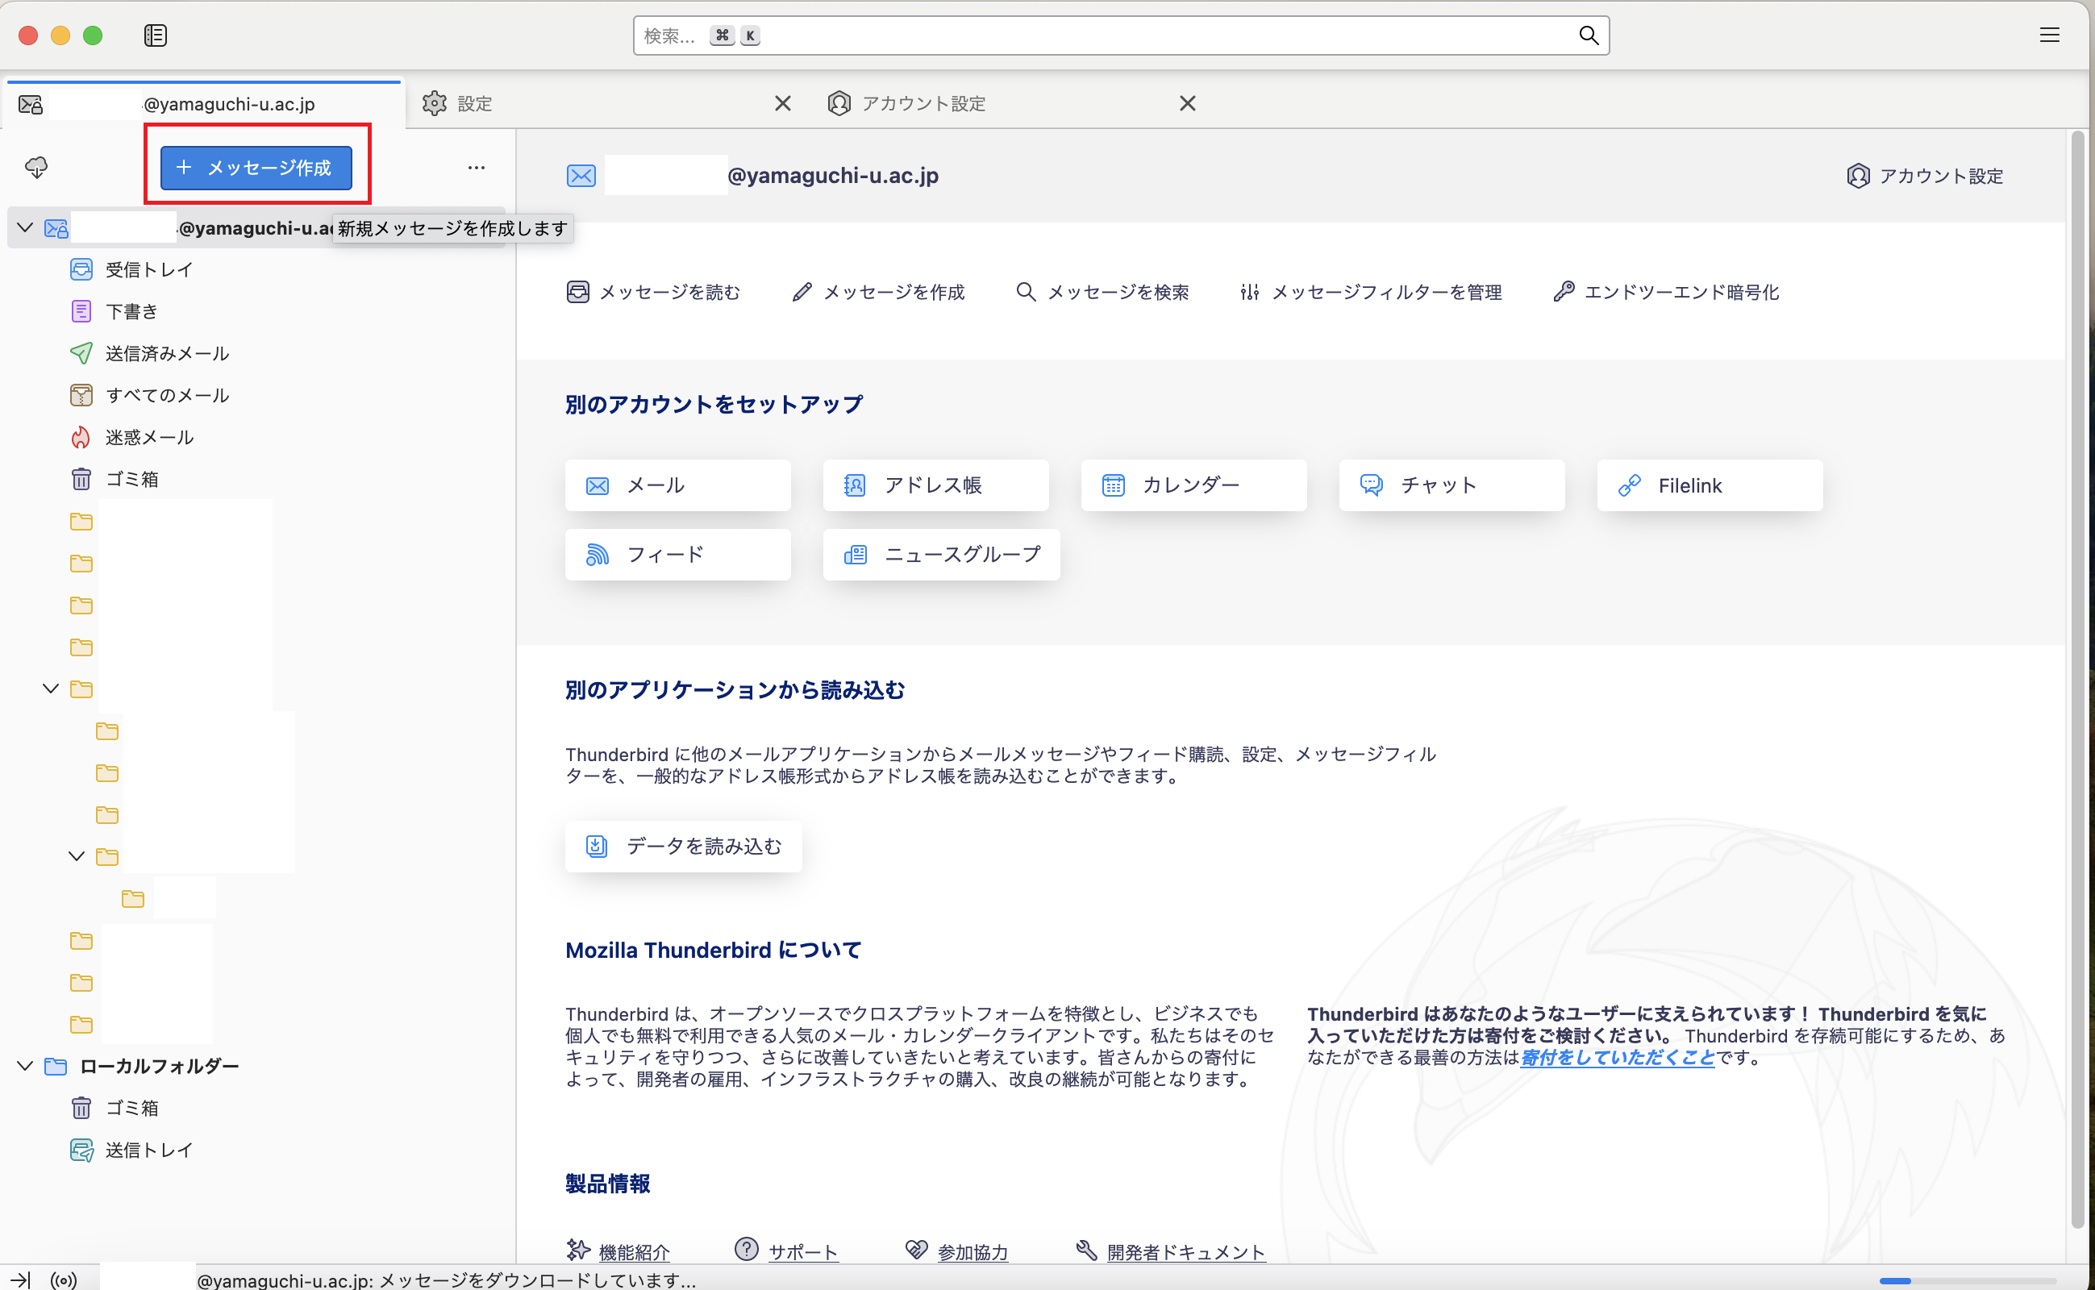This screenshot has height=1290, width=2095.
Task: Click the status text メッセージをダウンロードしています
Action: [538, 1280]
